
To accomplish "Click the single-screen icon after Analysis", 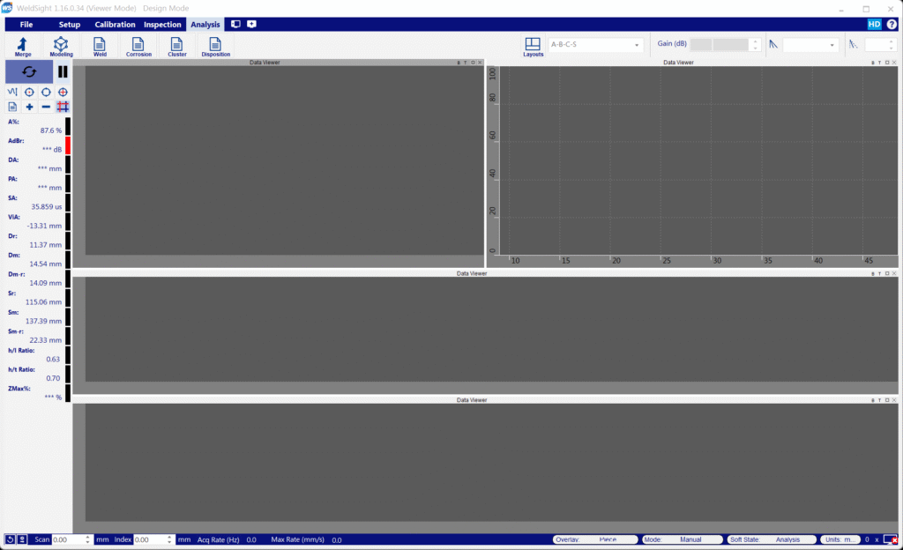I will pyautogui.click(x=235, y=24).
